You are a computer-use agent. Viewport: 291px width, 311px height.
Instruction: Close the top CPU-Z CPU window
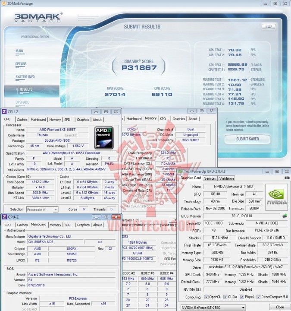(x=116, y=112)
